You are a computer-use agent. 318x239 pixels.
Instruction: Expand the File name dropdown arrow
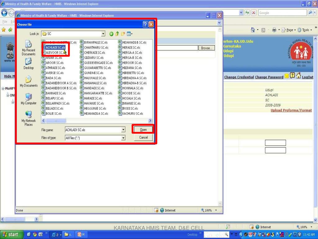(123, 130)
